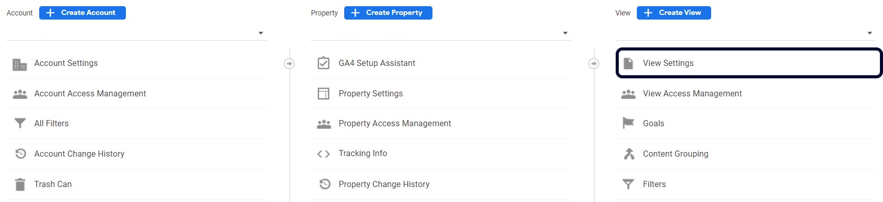Open View Access Management
Viewport: 883px width, 202px height.
click(x=746, y=93)
